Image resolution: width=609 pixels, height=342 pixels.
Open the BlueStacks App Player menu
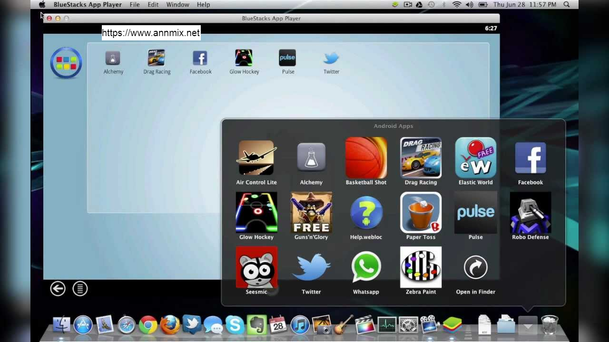[88, 4]
